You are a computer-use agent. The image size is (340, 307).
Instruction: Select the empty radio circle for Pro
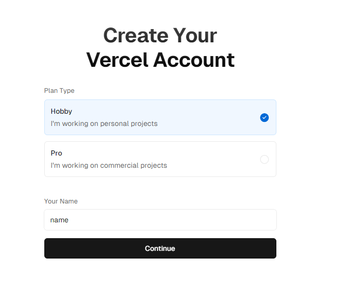(x=264, y=159)
